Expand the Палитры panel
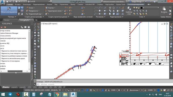173x97 pixels. [x=12, y=17]
